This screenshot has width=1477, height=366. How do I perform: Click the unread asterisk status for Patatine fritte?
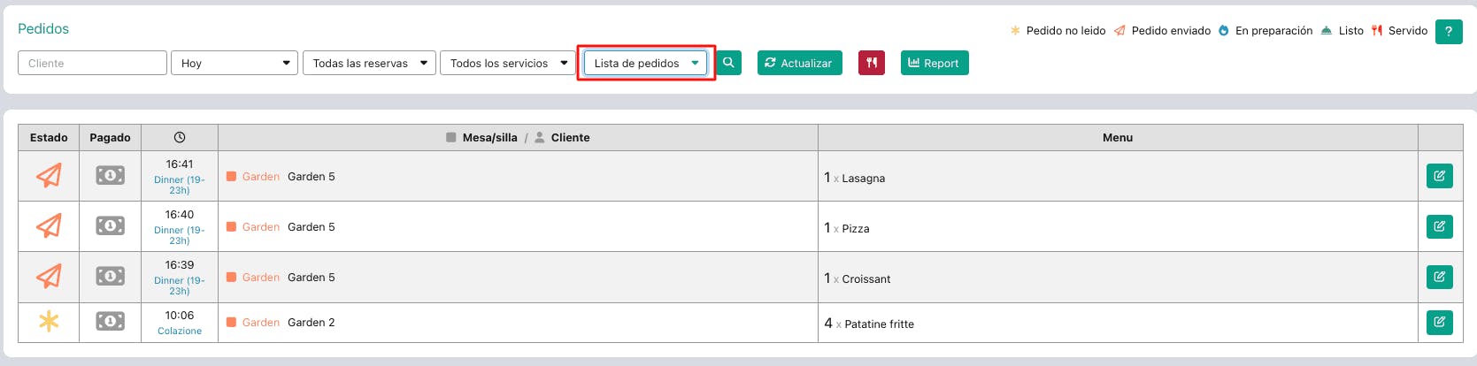click(x=49, y=322)
